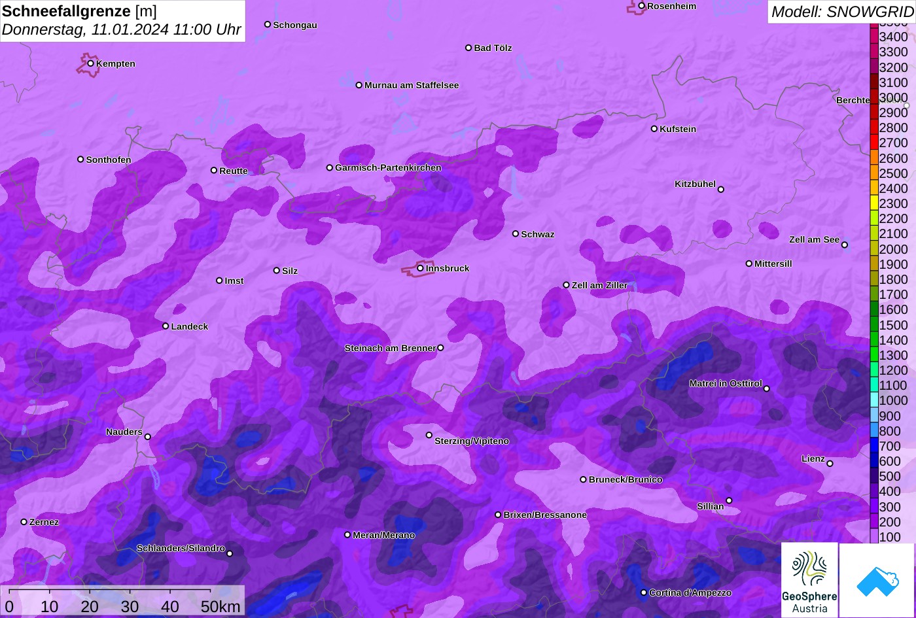Click the Zell am See marker dot

pyautogui.click(x=845, y=245)
